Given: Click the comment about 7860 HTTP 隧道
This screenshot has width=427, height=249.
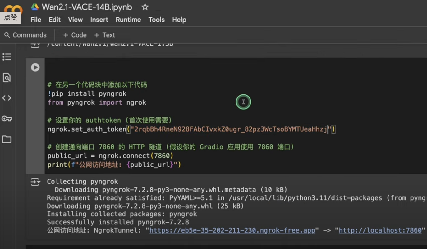Looking at the screenshot, I should coord(171,147).
